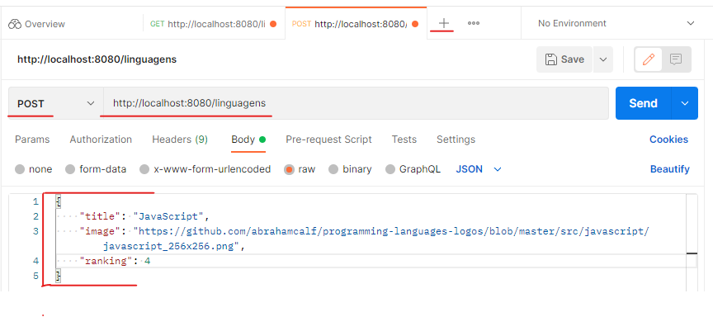Open the POST method dropdown
Screen dimensions: 713x317
(x=55, y=104)
